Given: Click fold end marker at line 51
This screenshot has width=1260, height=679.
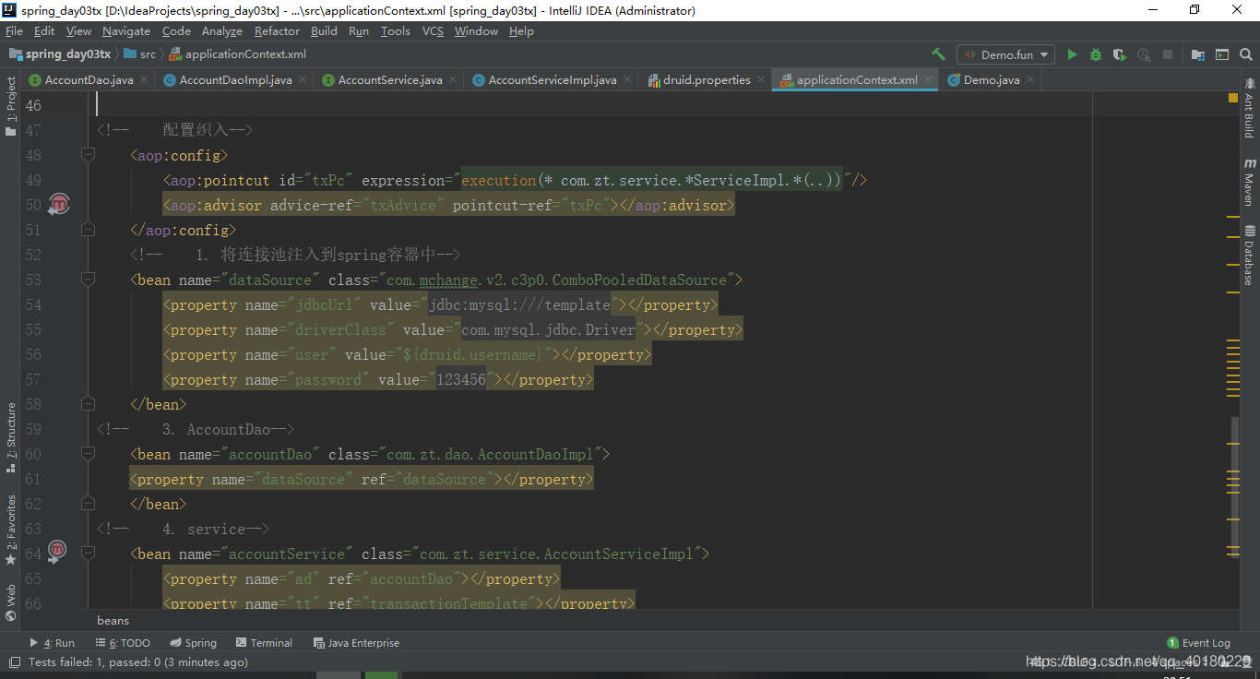Looking at the screenshot, I should click(x=88, y=230).
